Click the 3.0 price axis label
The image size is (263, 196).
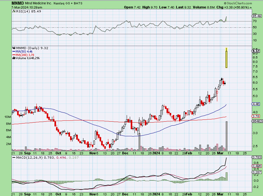[x=255, y=133]
